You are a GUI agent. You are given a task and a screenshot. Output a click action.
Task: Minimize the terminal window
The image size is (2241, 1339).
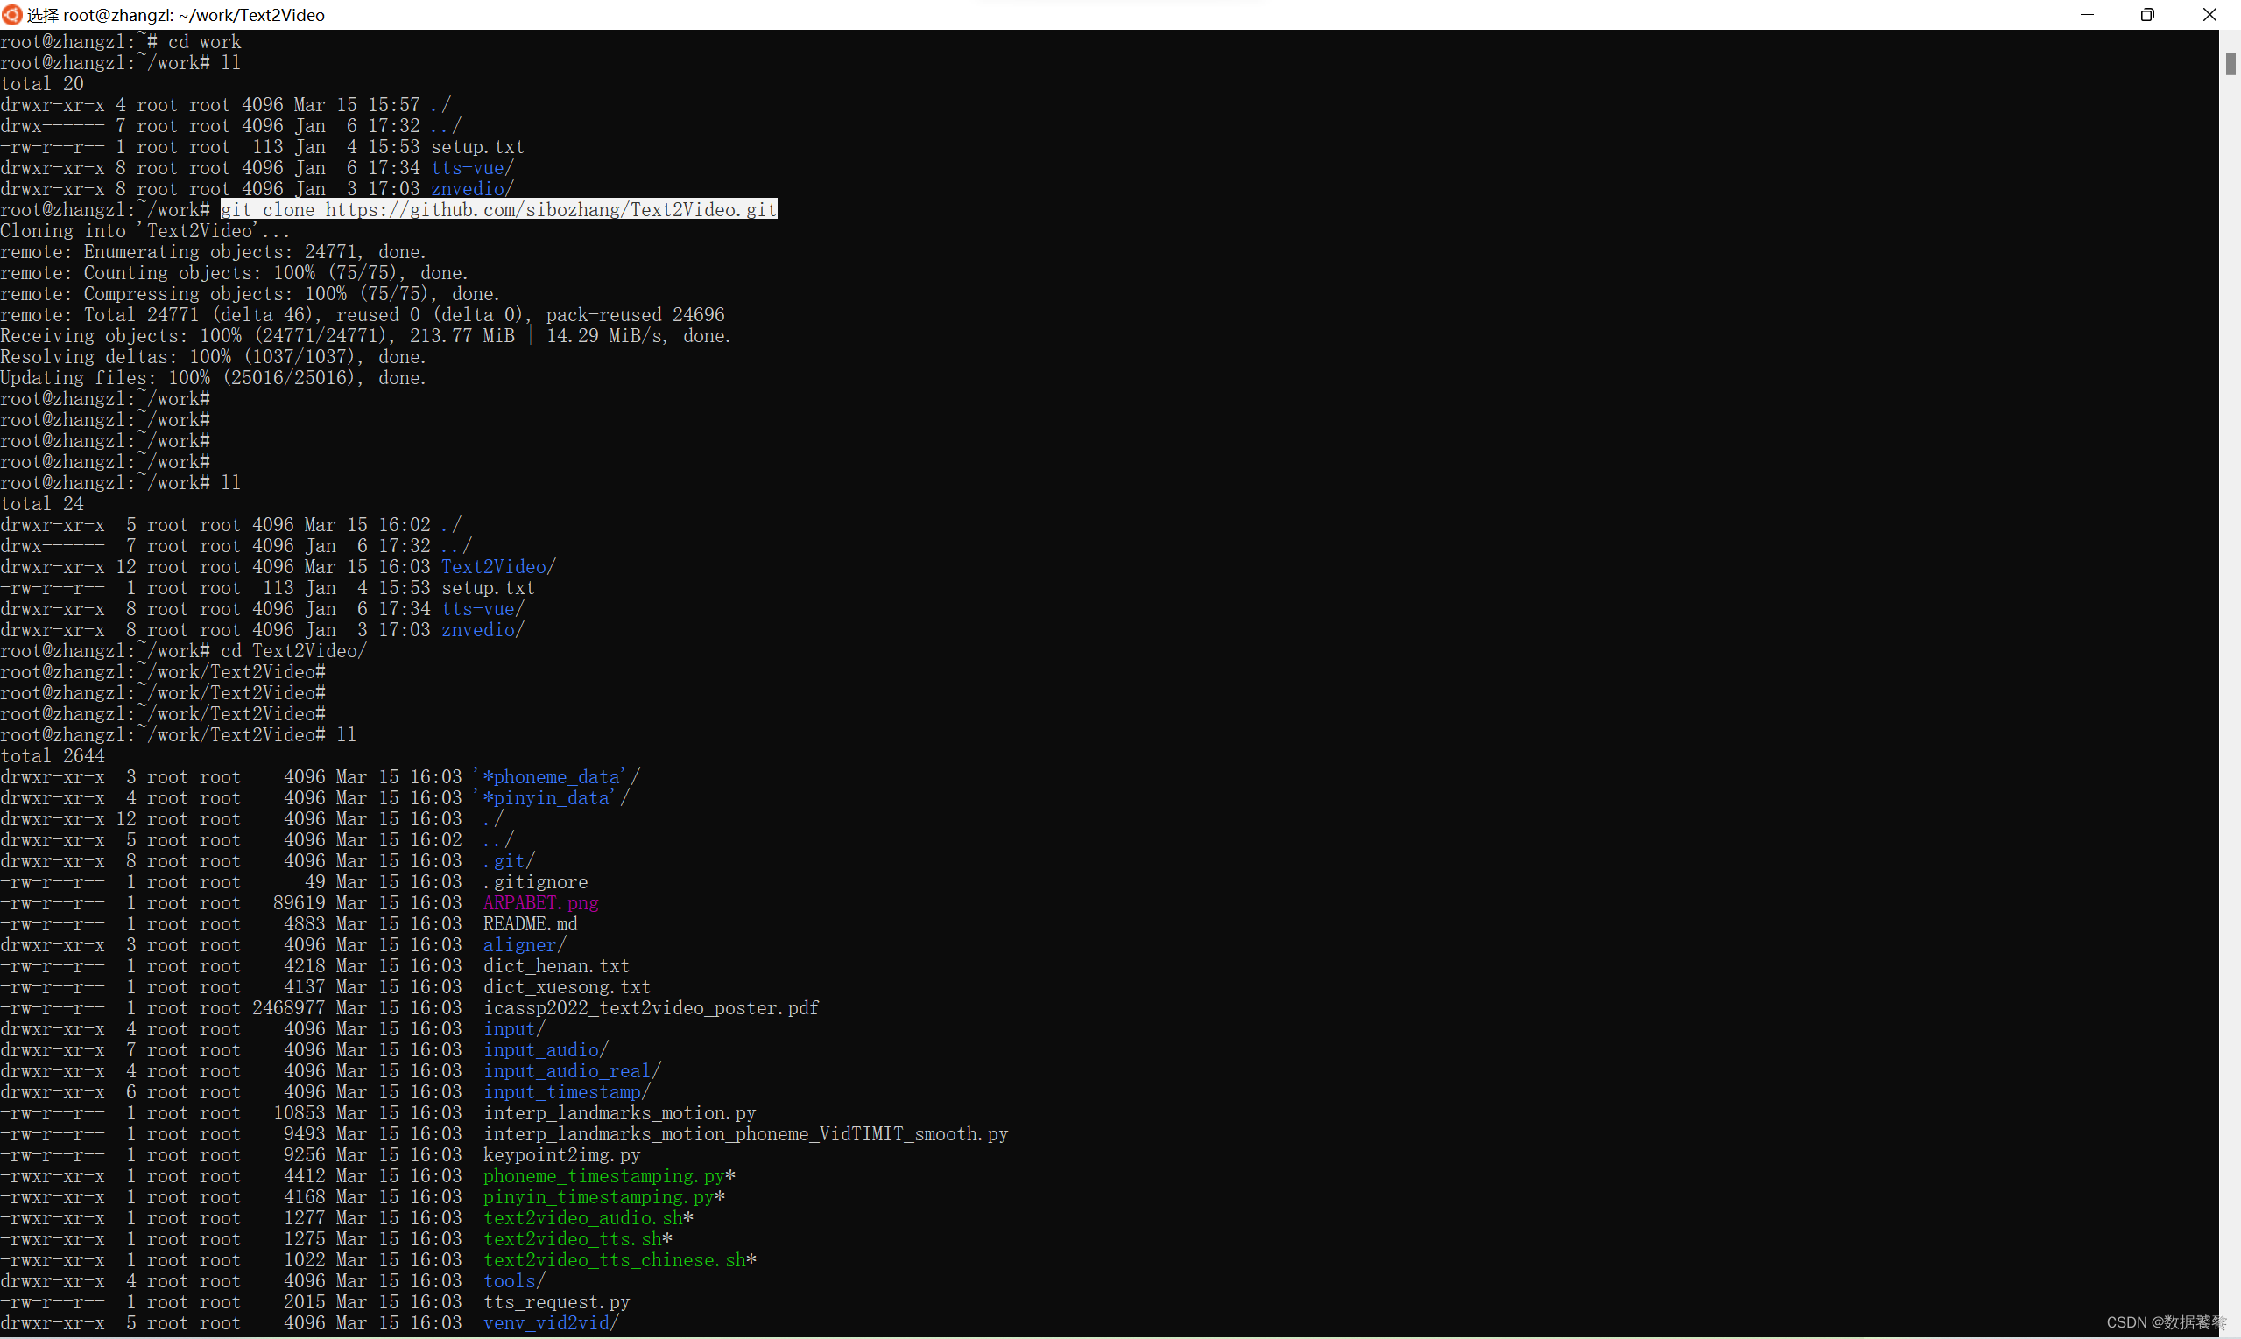point(2086,14)
